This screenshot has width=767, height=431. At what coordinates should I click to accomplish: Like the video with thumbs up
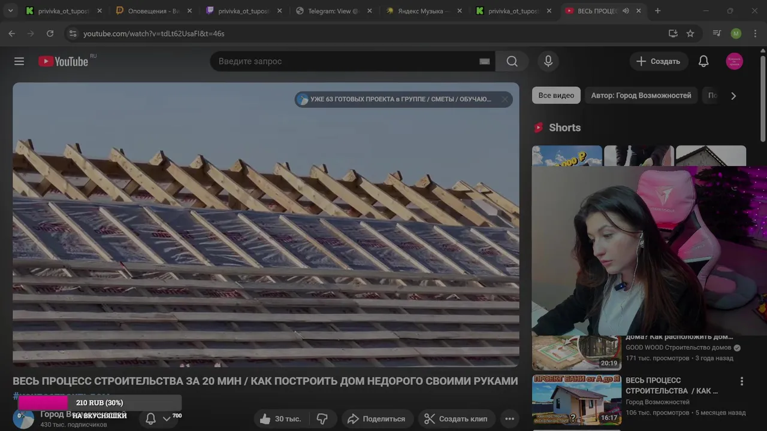pyautogui.click(x=280, y=419)
